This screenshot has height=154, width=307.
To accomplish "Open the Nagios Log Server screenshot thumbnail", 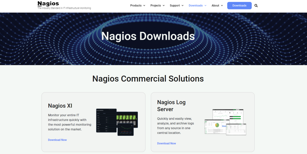I will click(225, 122).
